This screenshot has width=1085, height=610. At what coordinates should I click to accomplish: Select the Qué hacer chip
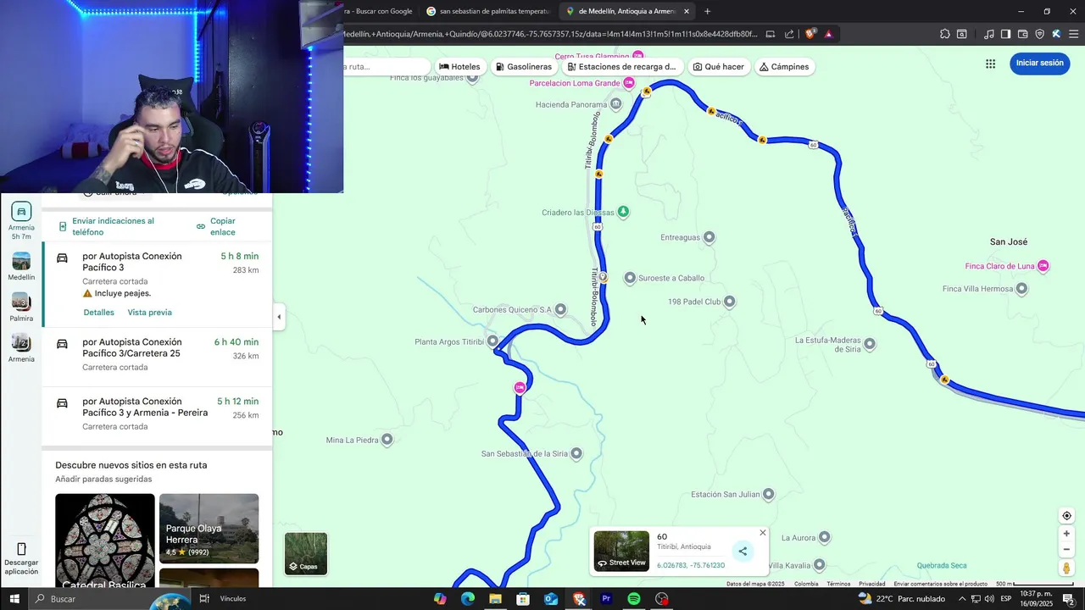[718, 66]
